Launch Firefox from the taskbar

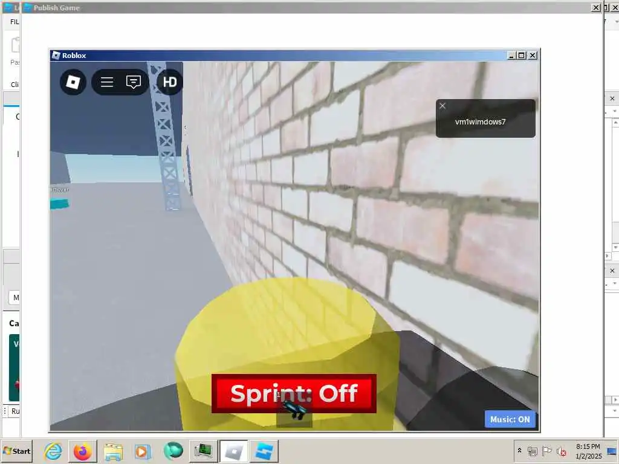82,451
